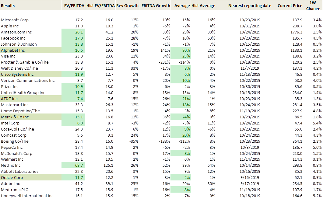Click the Apple Inc cell

10,26
